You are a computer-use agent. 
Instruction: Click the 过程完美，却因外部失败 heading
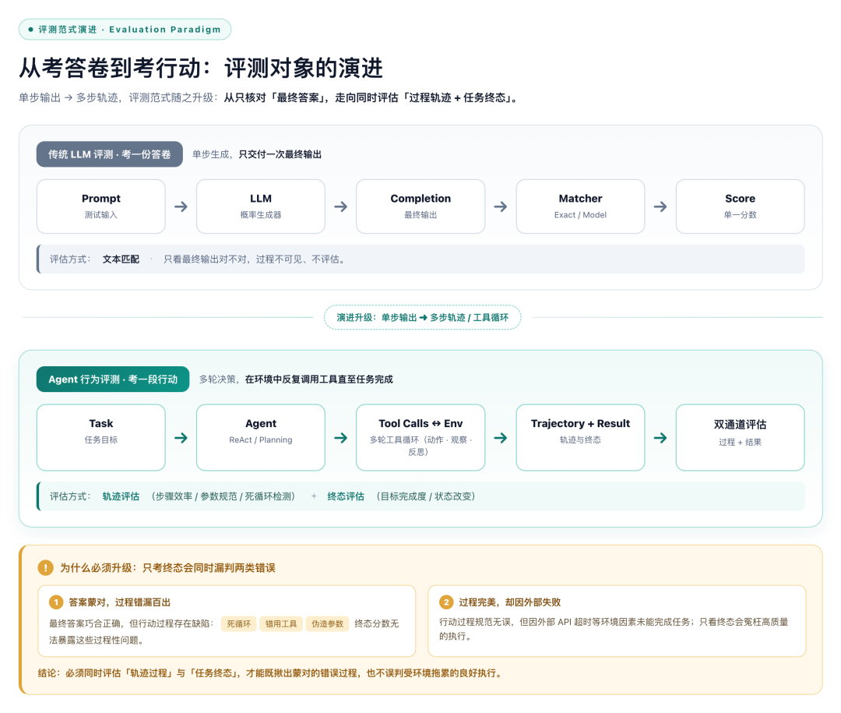click(x=509, y=602)
